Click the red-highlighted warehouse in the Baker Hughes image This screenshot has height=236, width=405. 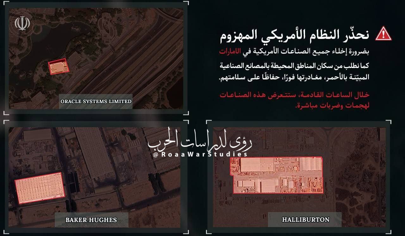tap(40, 188)
